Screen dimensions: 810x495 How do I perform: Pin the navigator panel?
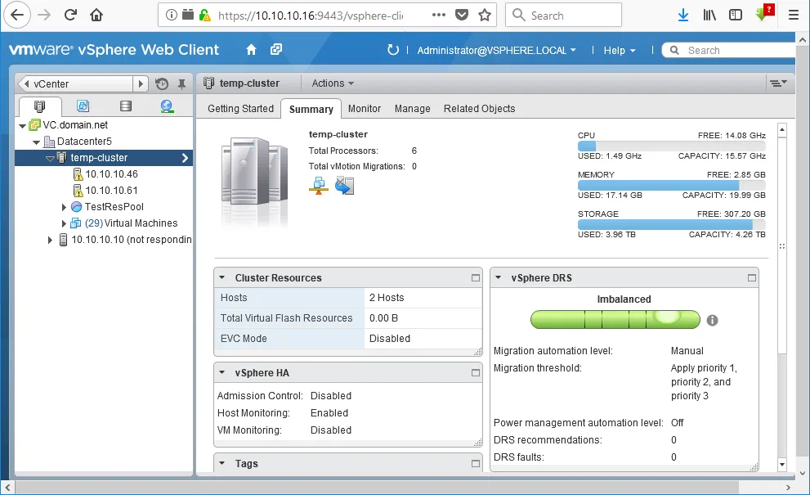point(181,83)
